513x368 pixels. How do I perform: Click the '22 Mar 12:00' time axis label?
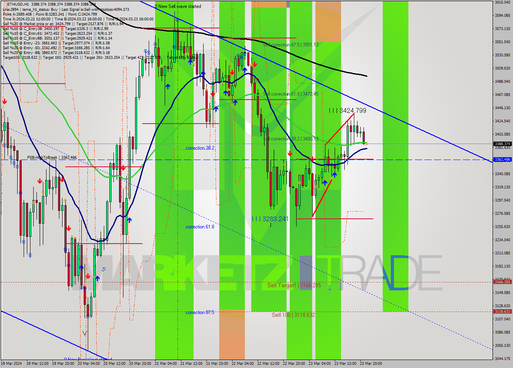(x=268, y=364)
